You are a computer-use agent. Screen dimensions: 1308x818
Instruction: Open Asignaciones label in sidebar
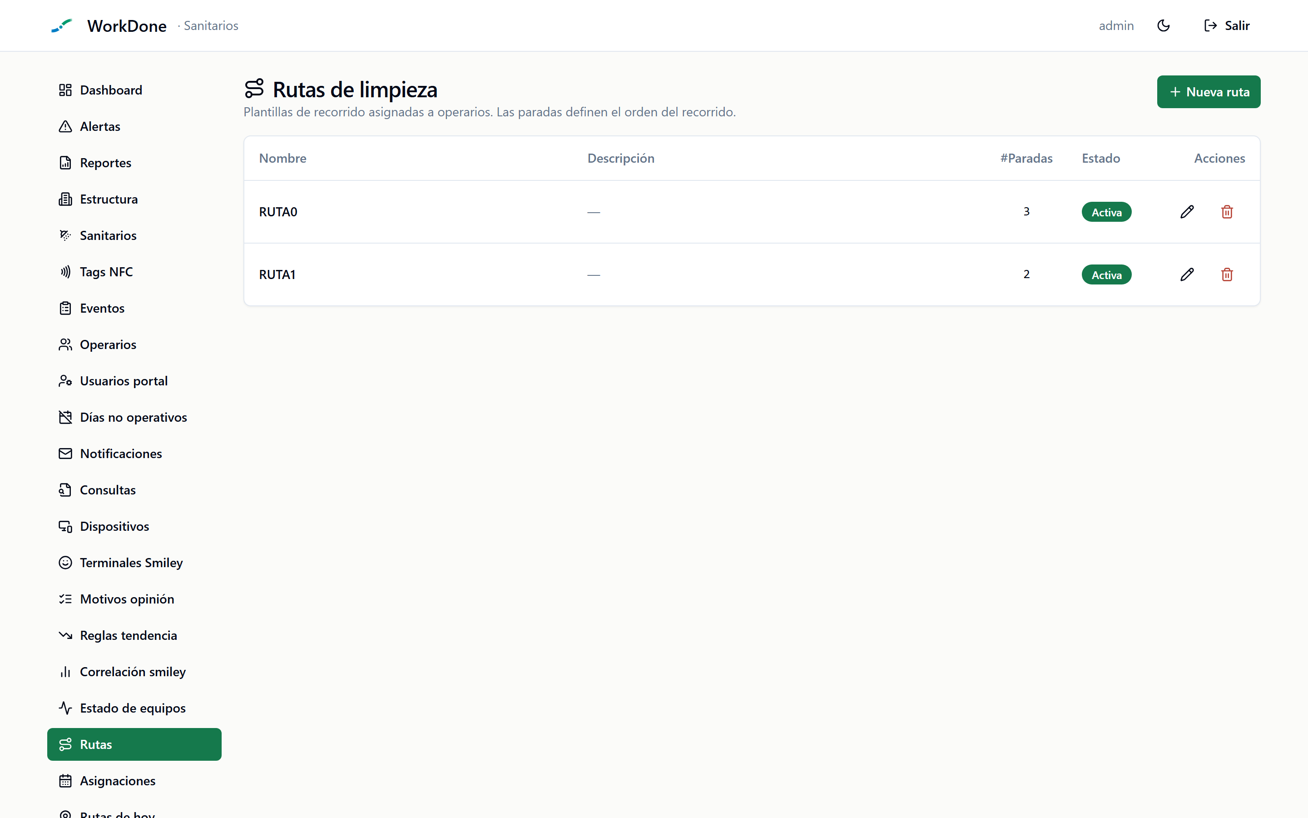click(x=118, y=781)
